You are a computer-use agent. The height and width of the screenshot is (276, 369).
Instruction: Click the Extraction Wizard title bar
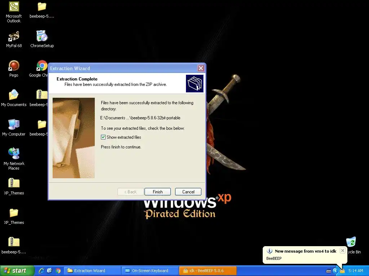click(123, 68)
